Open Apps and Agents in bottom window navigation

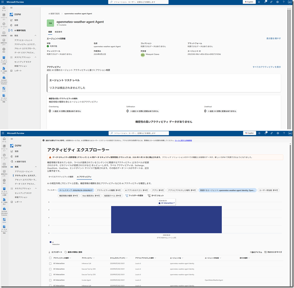[x=24, y=171]
